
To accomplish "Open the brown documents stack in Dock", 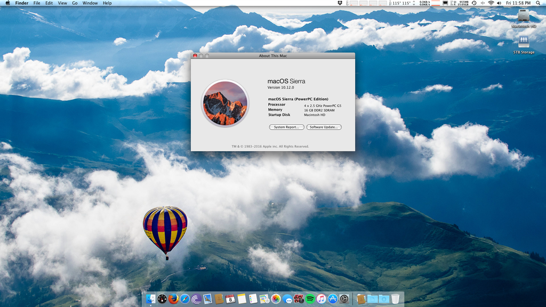I will tap(361, 298).
